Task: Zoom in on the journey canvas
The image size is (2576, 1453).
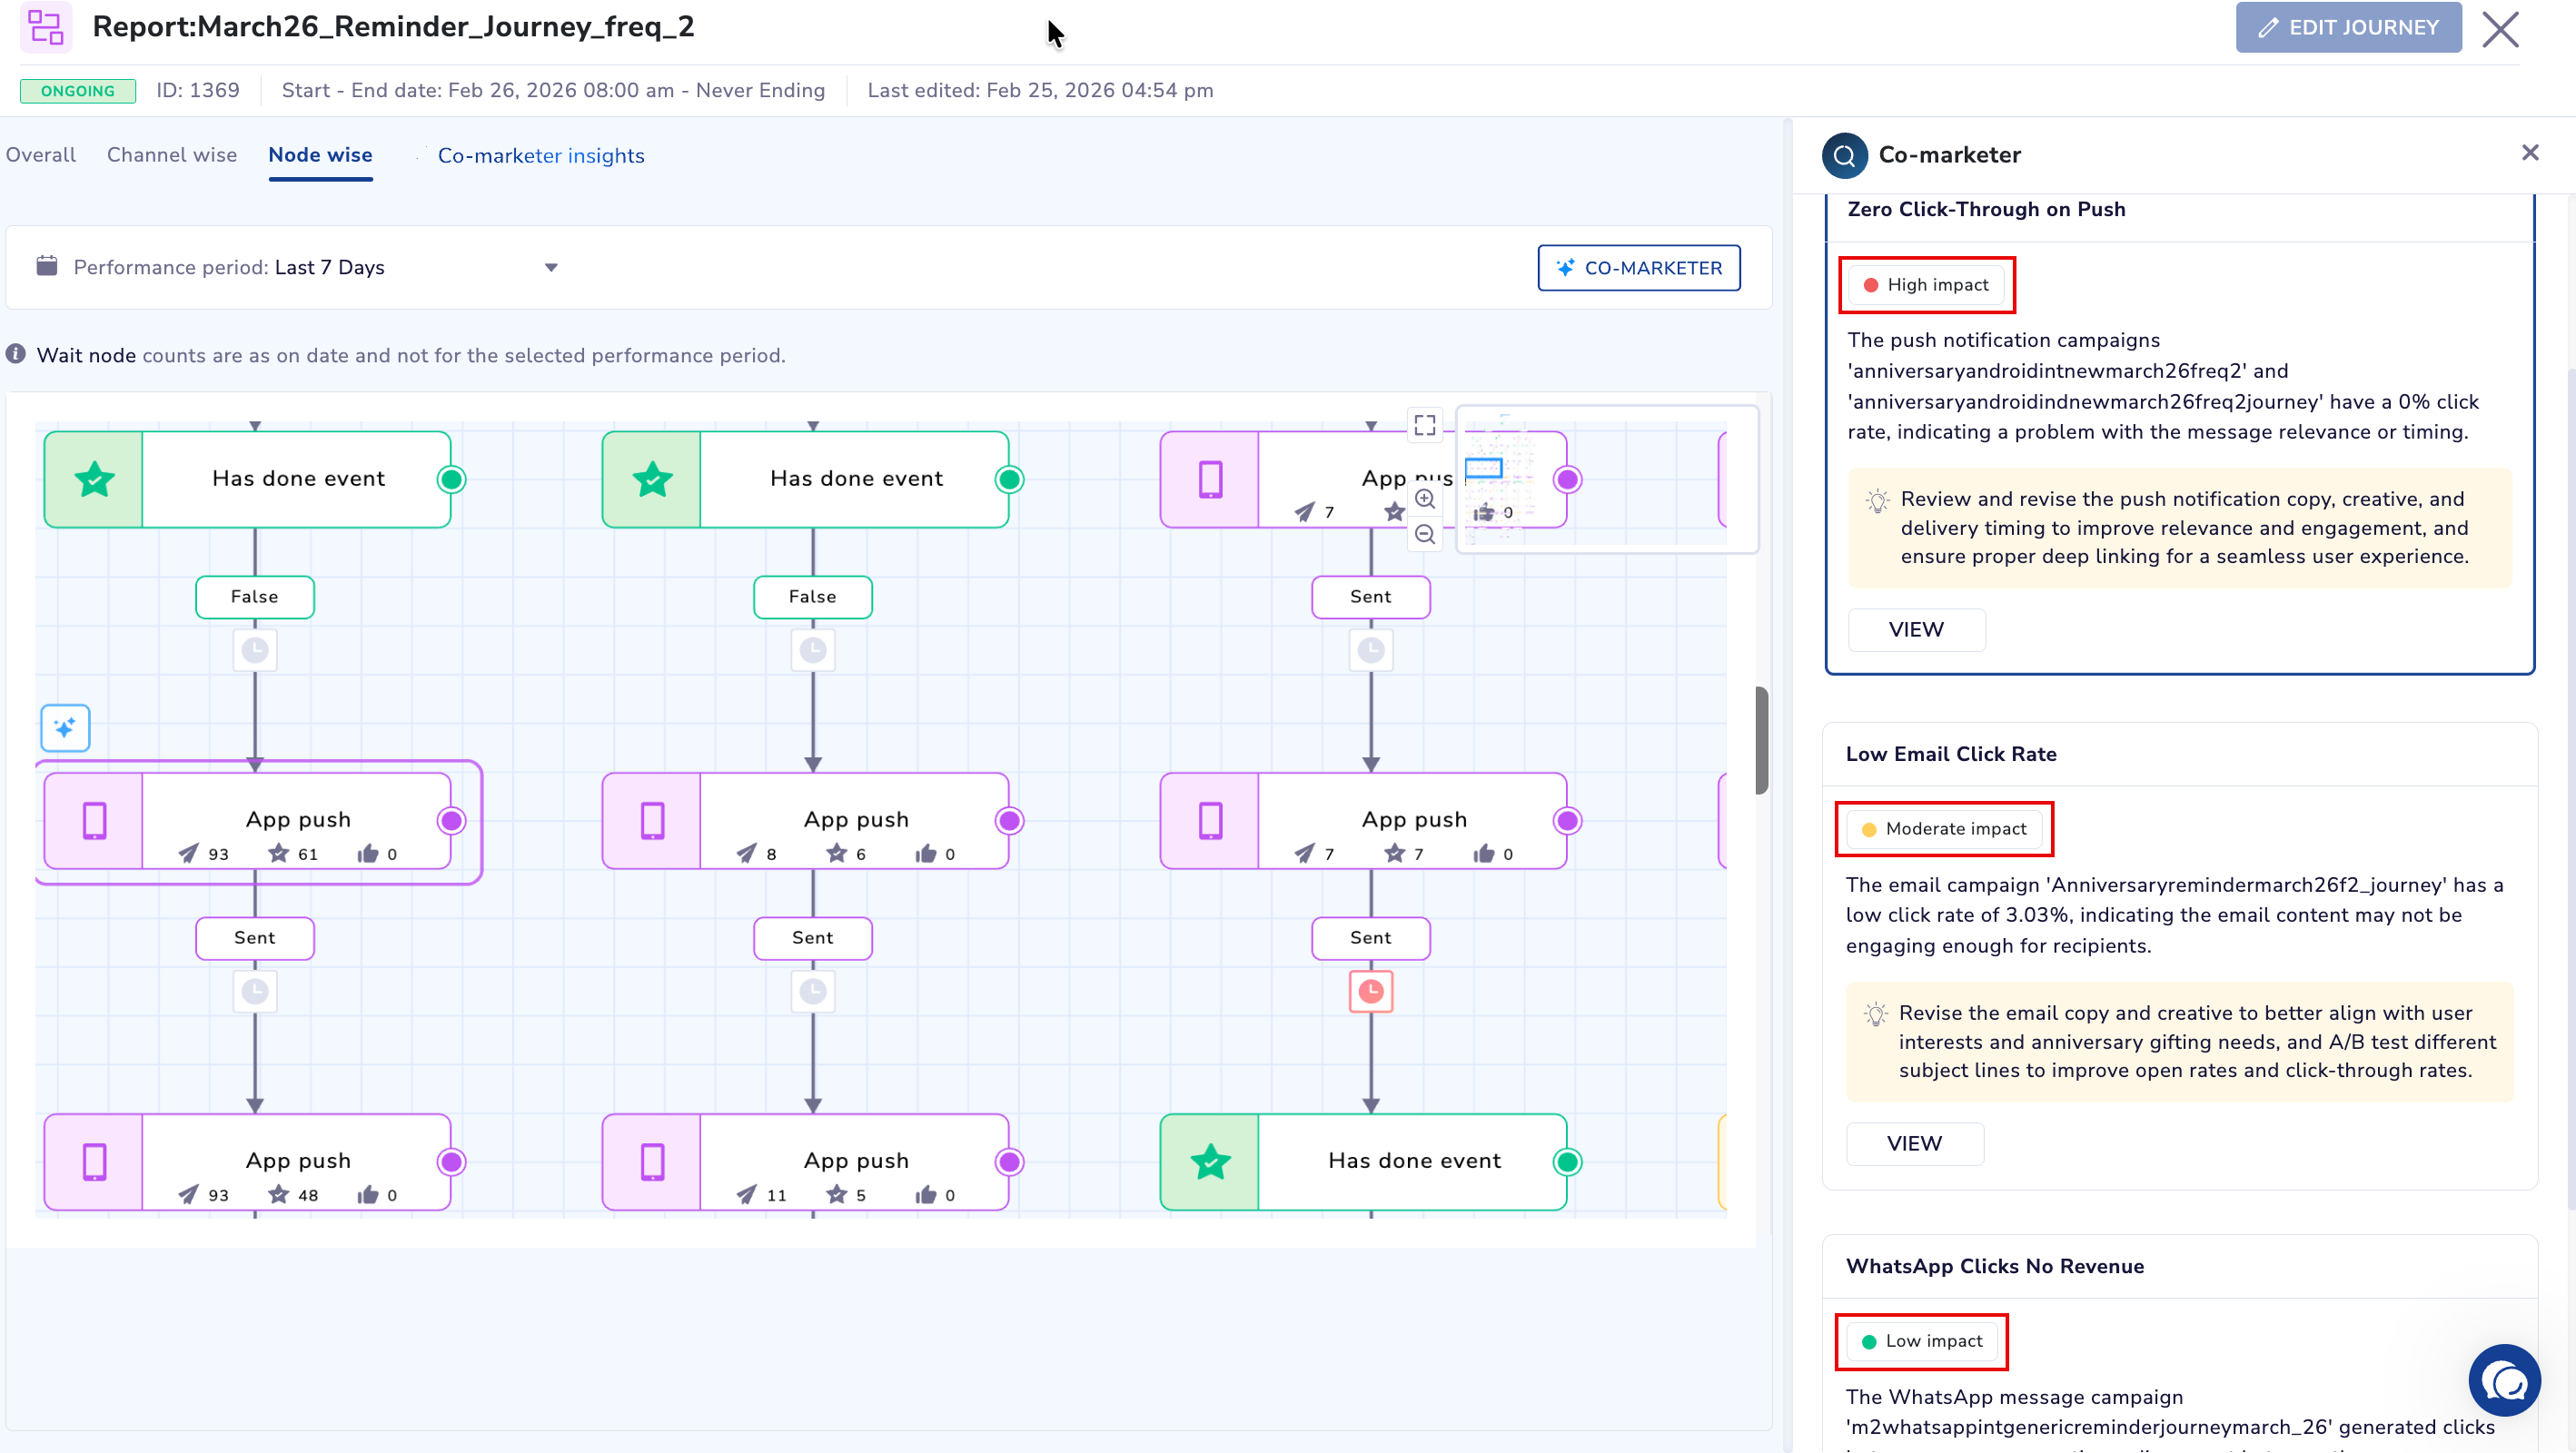Action: tap(1425, 499)
